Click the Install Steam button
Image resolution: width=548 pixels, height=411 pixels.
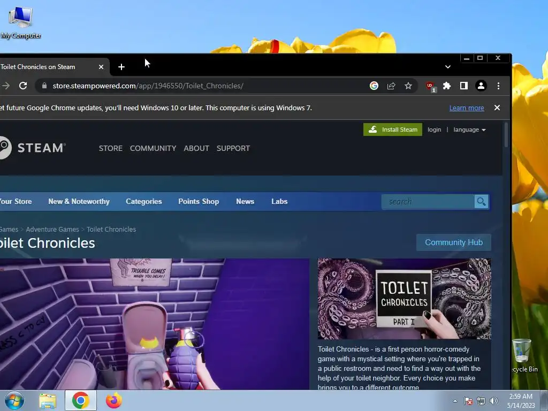[393, 130]
